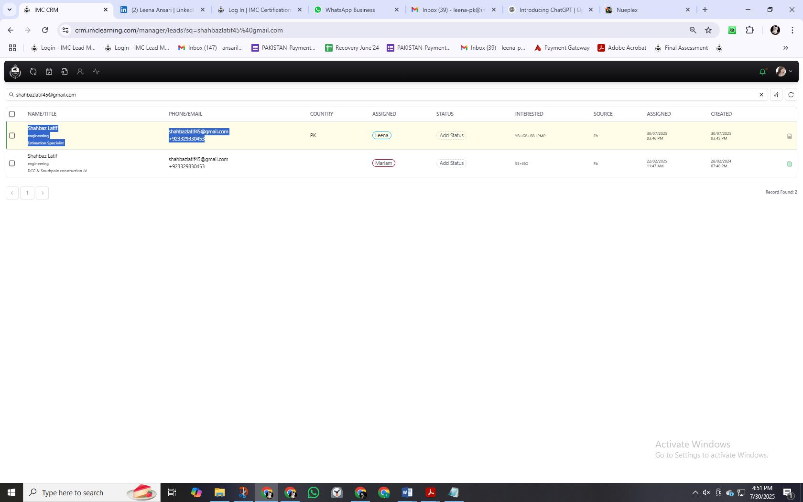
Task: Show hidden system tray icons
Action: [x=695, y=492]
